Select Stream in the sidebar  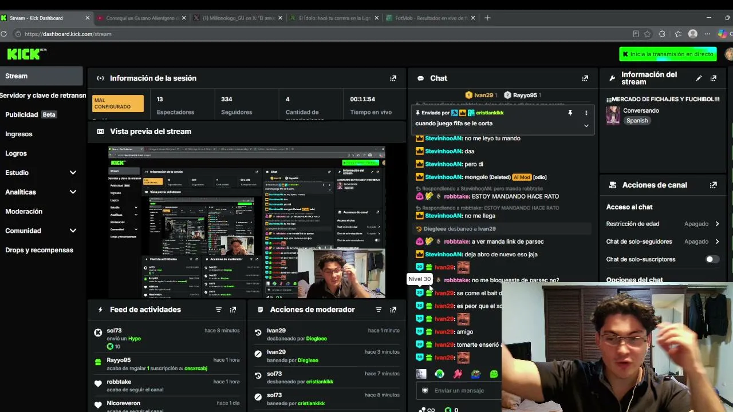pyautogui.click(x=41, y=76)
